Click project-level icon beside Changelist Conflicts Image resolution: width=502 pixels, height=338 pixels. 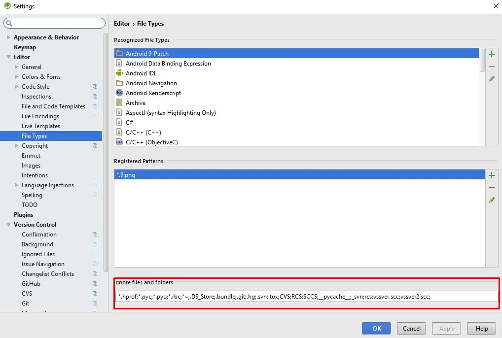95,274
